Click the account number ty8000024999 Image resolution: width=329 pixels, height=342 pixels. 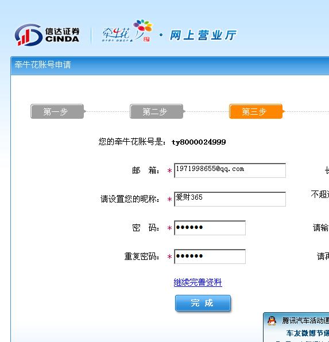199,142
